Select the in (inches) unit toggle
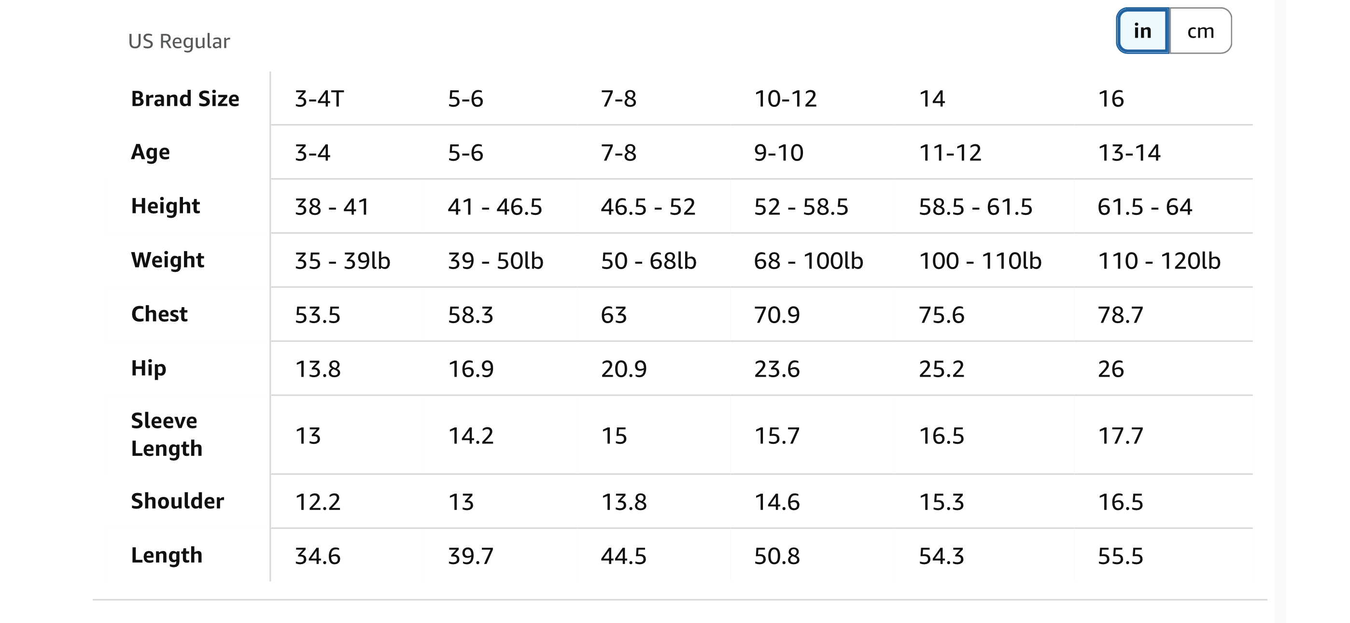 pos(1142,31)
